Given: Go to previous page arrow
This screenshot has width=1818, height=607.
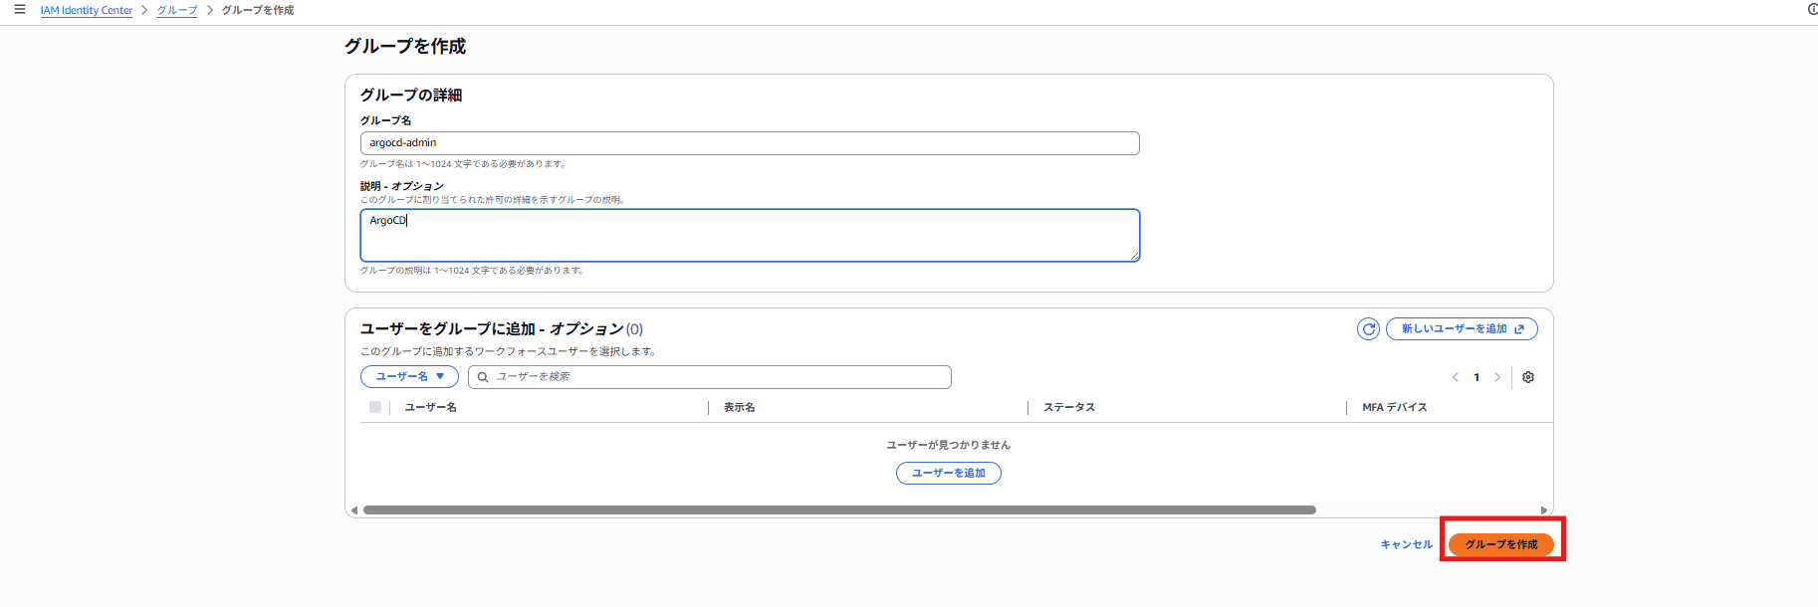Looking at the screenshot, I should click(1456, 377).
